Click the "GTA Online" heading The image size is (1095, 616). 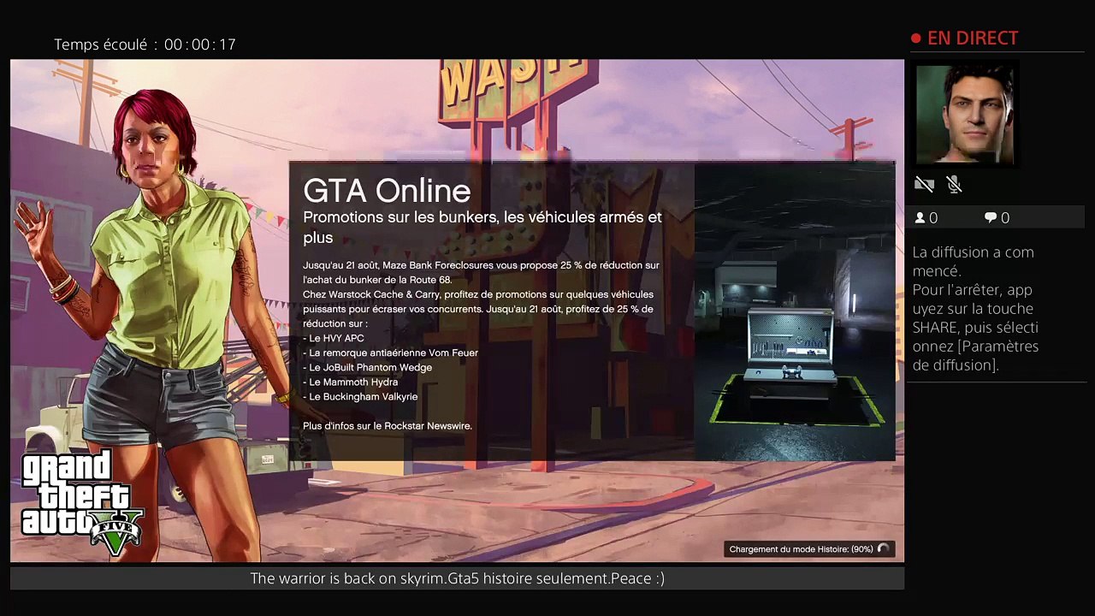[x=387, y=190]
